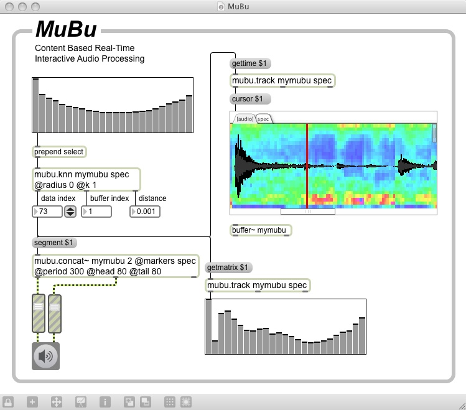Select the mubu.concat~ mymubu object box

(115, 266)
